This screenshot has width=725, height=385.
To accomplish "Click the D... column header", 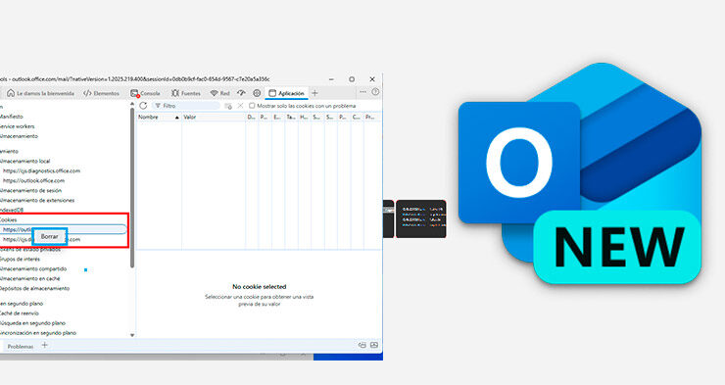I will (x=252, y=118).
